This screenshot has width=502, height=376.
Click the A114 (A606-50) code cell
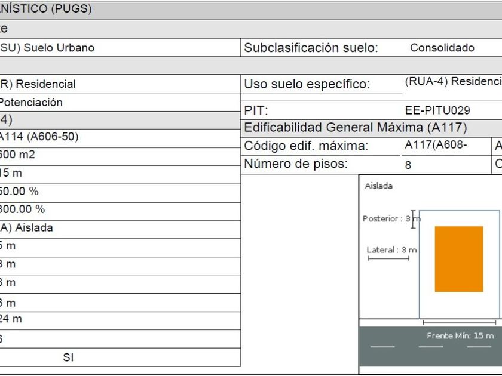pos(39,137)
